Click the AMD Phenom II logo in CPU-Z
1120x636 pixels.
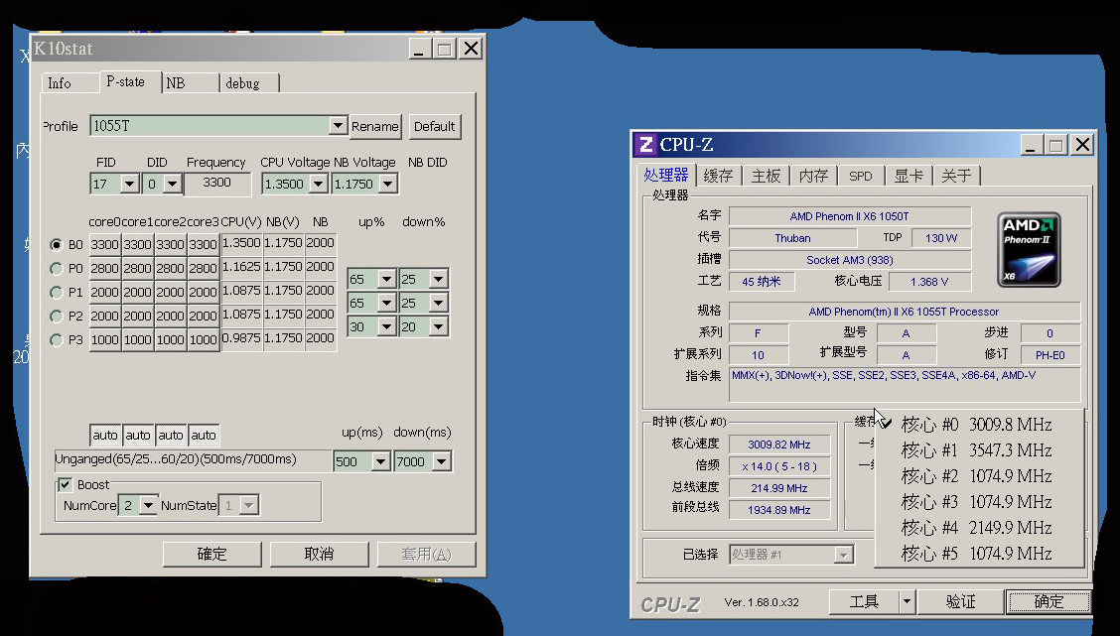coord(1029,249)
